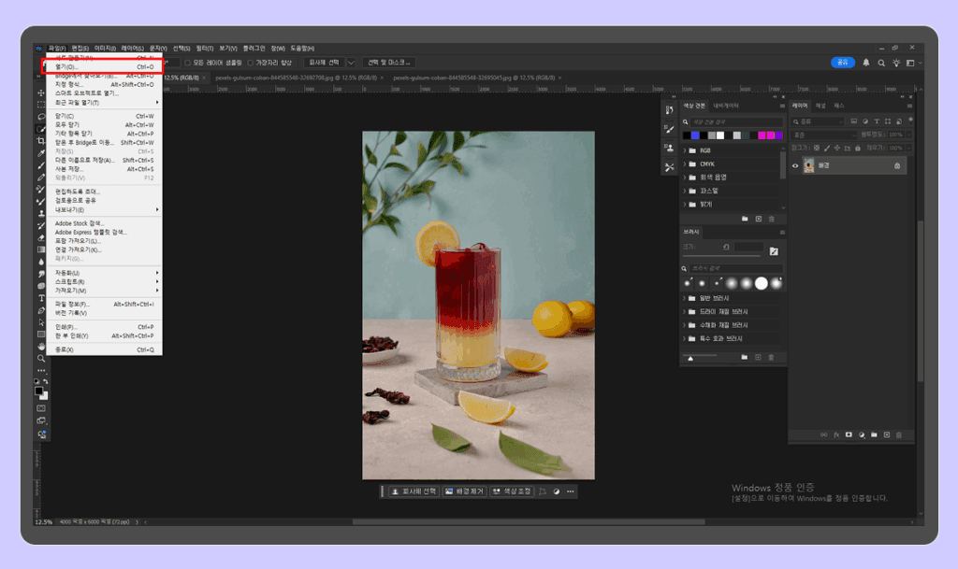Select the Clone Stamp tool

(x=41, y=213)
